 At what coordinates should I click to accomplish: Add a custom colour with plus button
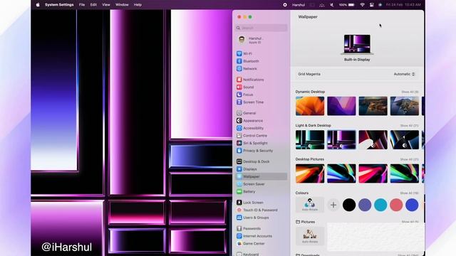point(333,205)
